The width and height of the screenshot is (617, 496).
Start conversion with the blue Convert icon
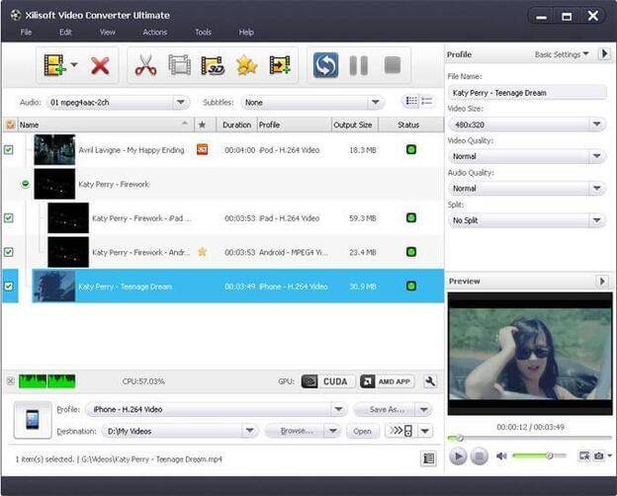click(325, 65)
